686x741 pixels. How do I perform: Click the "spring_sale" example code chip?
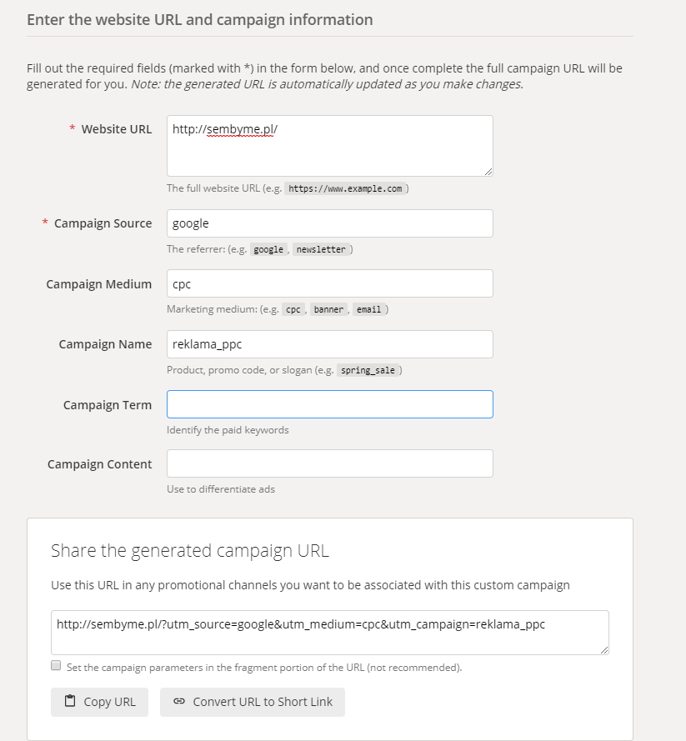tap(370, 370)
